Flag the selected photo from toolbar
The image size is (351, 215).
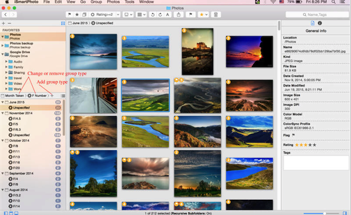(x=190, y=15)
